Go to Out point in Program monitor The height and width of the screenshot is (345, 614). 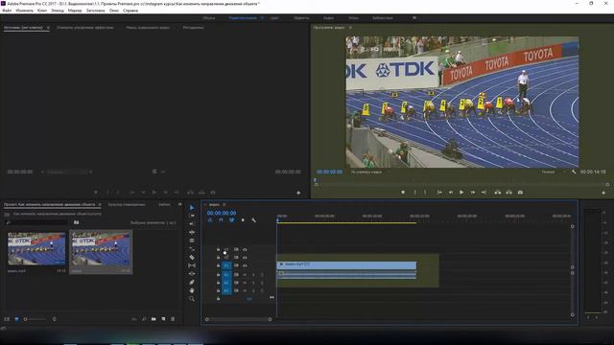484,193
